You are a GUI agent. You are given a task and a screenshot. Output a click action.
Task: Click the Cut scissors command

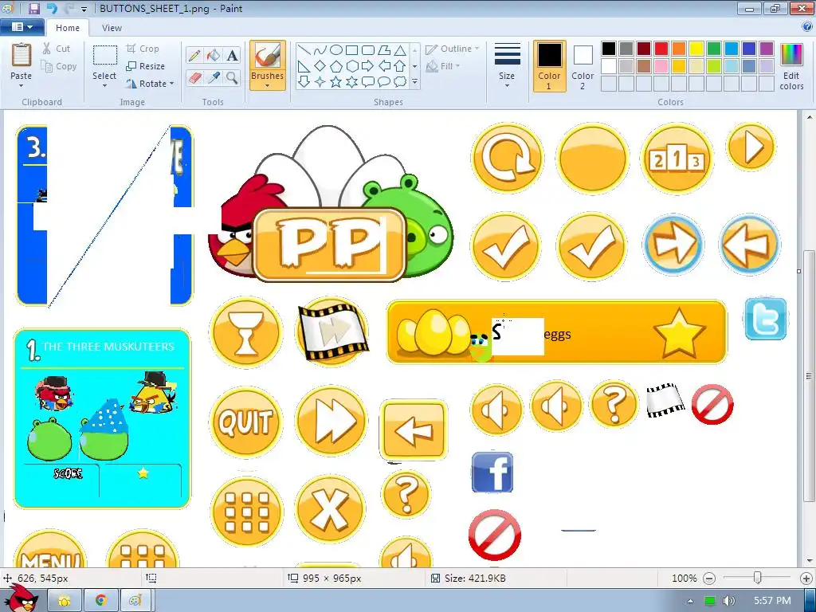[x=57, y=49]
